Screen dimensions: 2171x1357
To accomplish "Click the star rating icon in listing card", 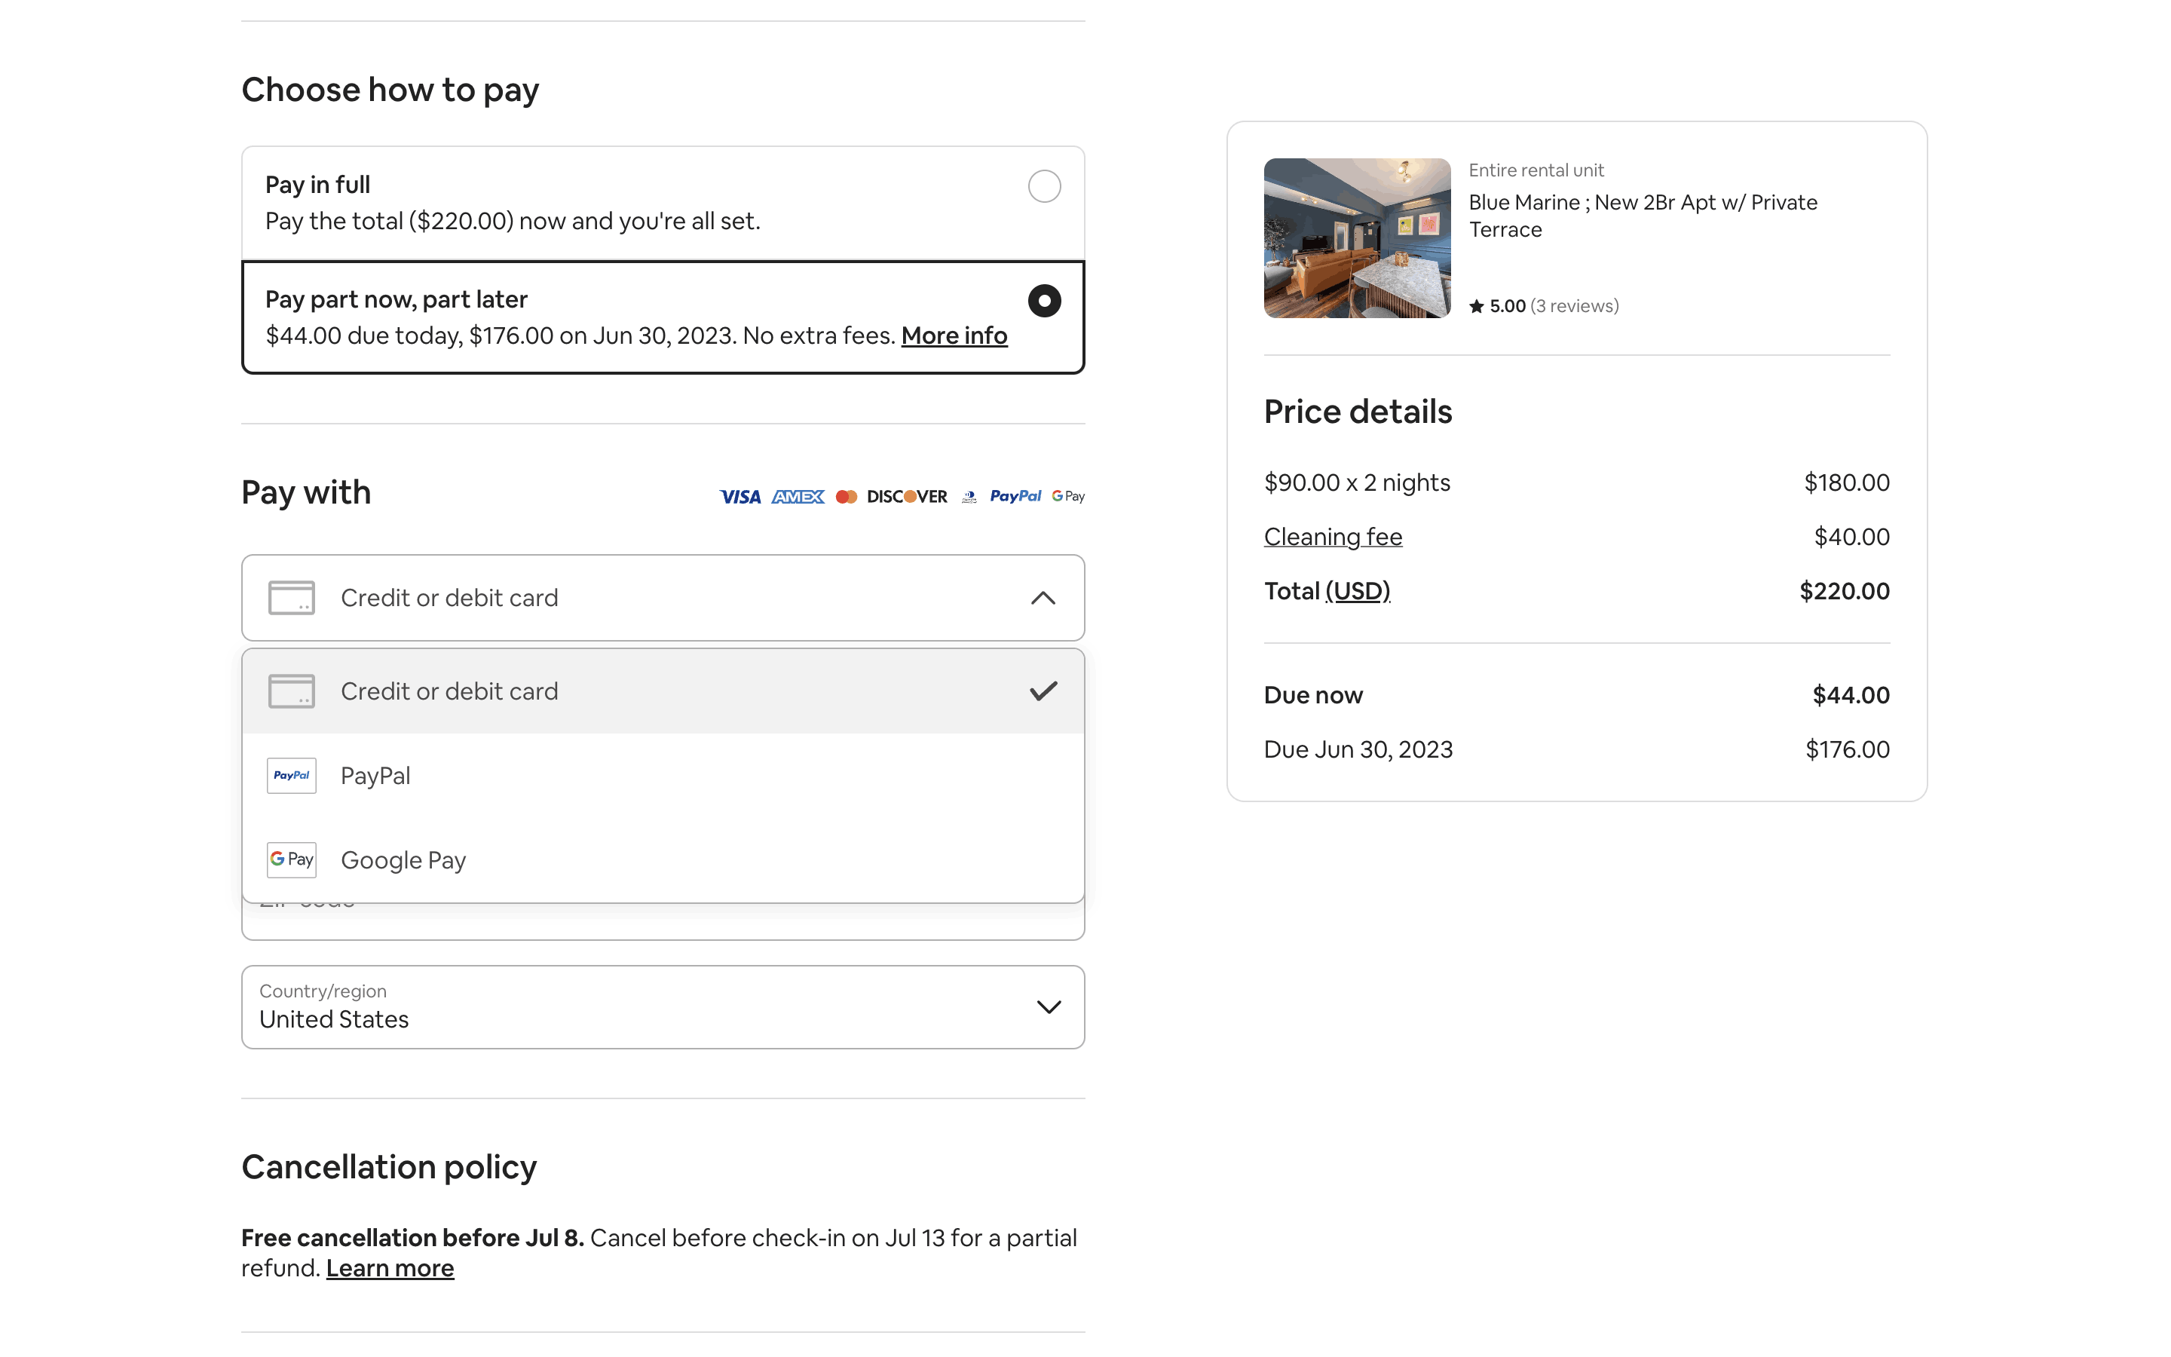I will click(1476, 307).
